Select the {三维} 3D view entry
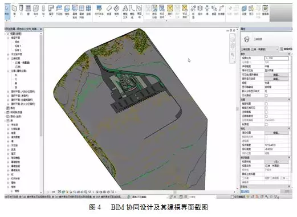 (18, 67)
